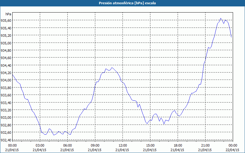Click the 09:00 time axis label
This screenshot has height=153, width=245.
point(95,146)
